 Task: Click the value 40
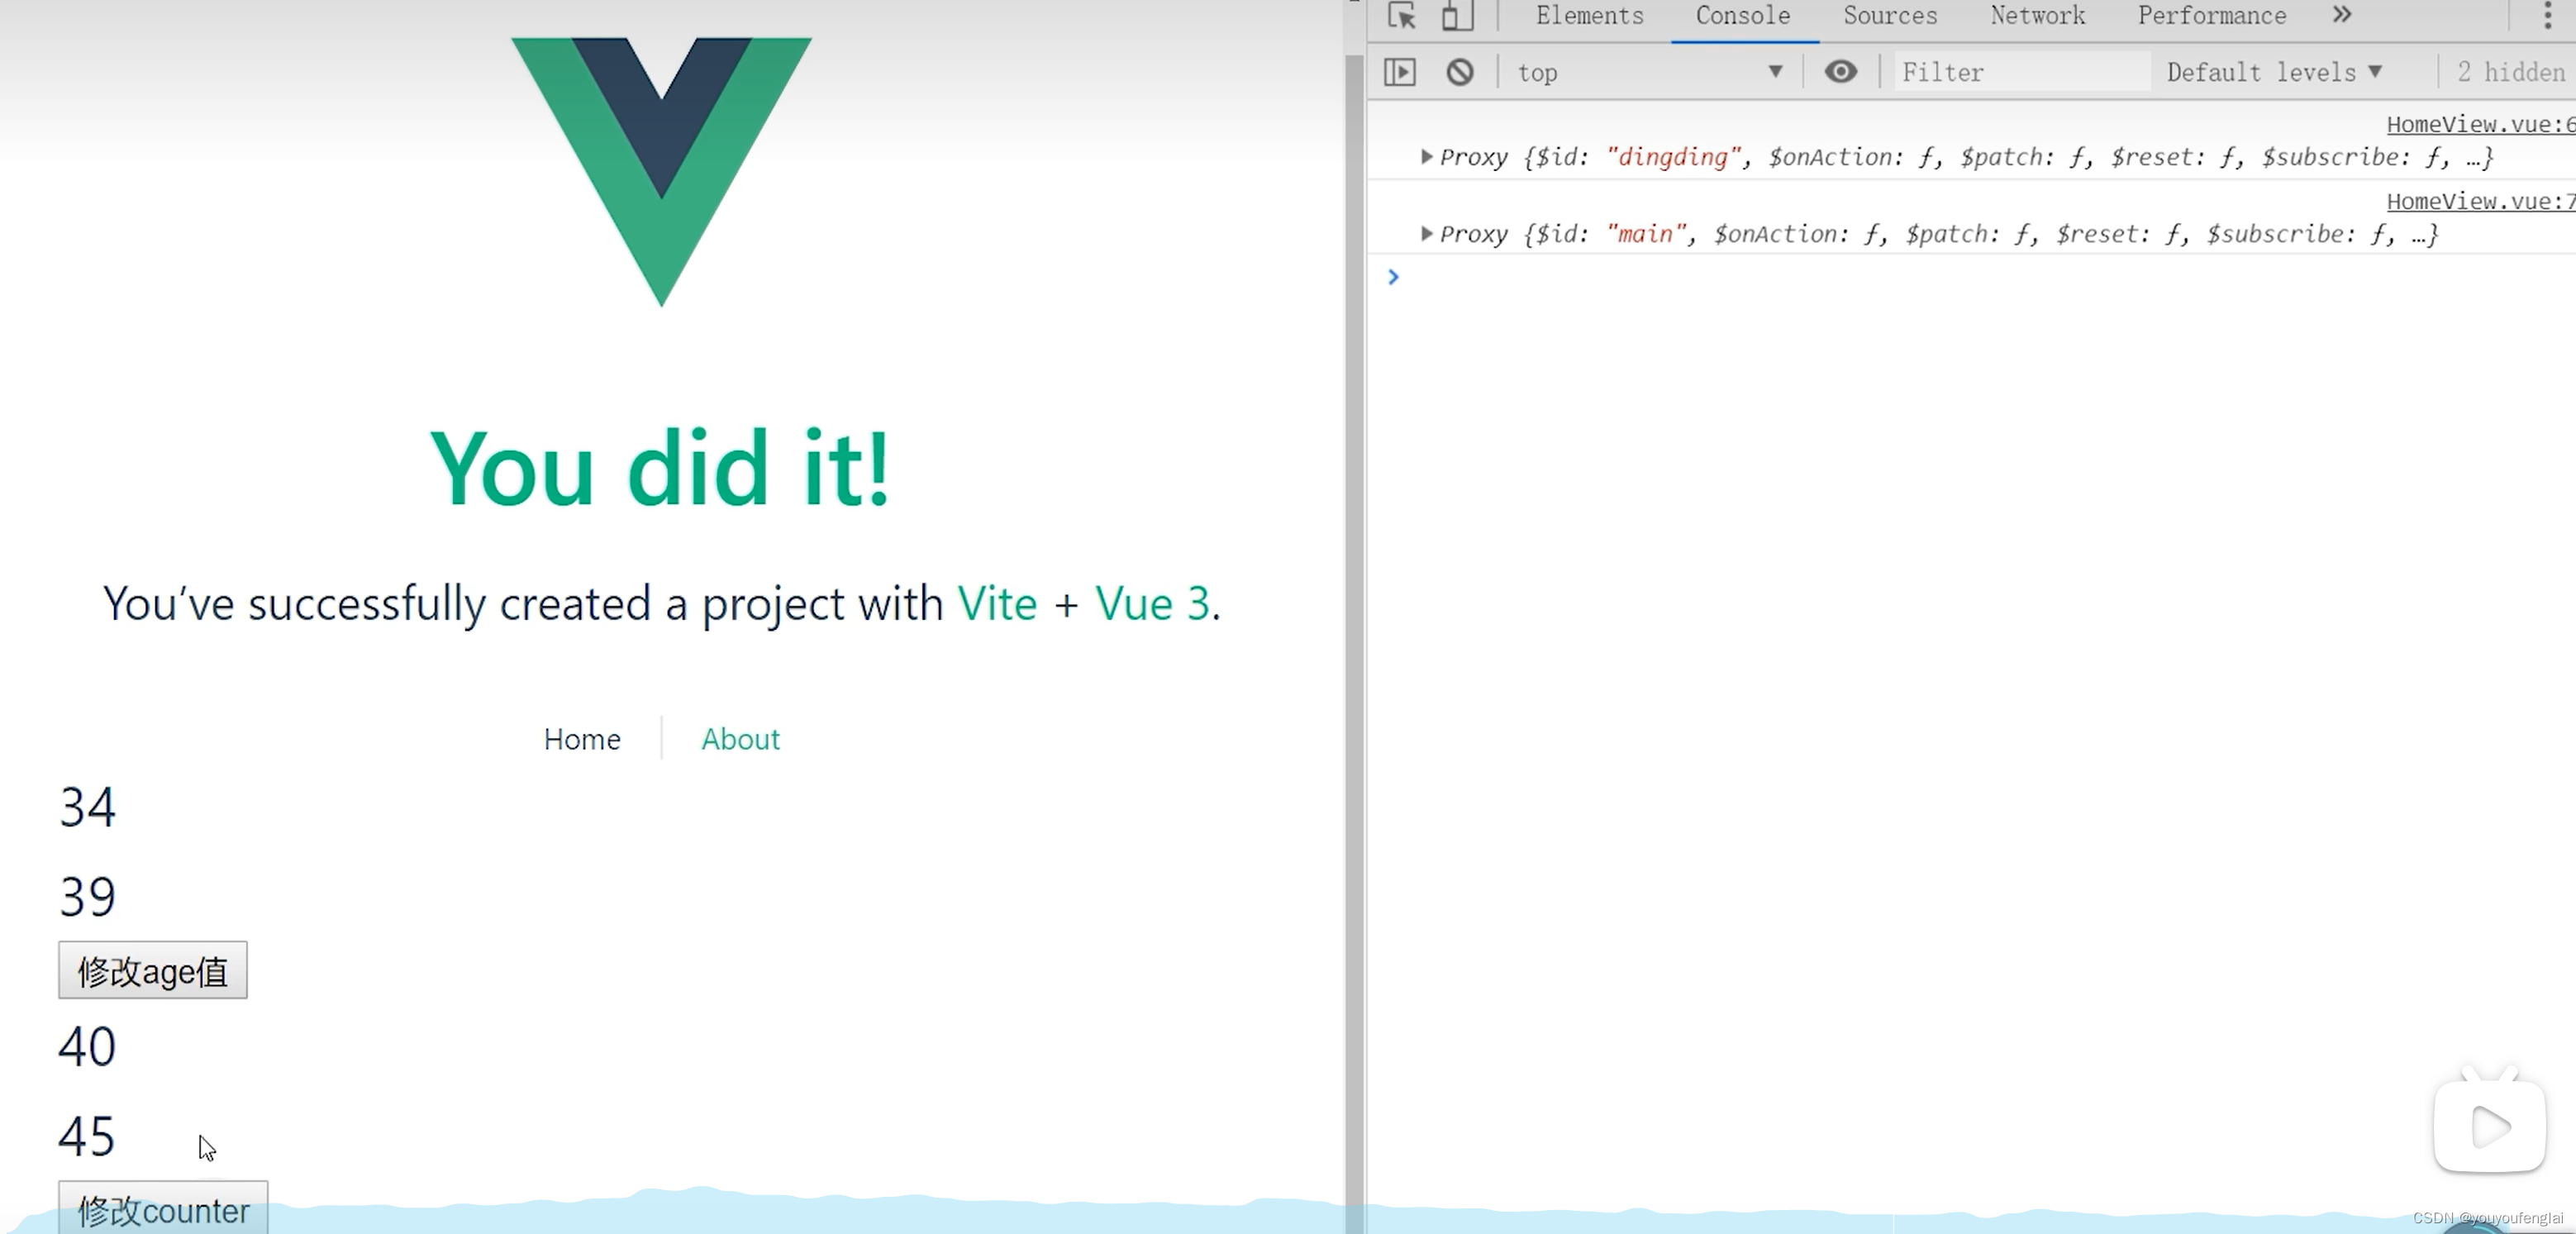[x=87, y=1047]
